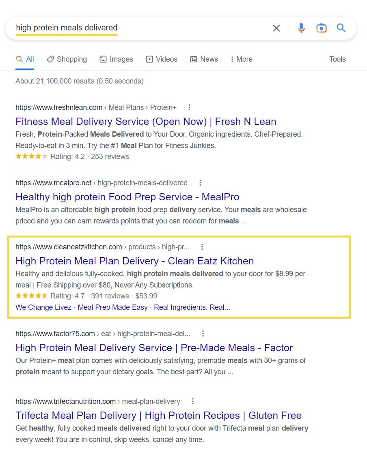
Task: Open Google Lens image search icon
Action: point(321,28)
